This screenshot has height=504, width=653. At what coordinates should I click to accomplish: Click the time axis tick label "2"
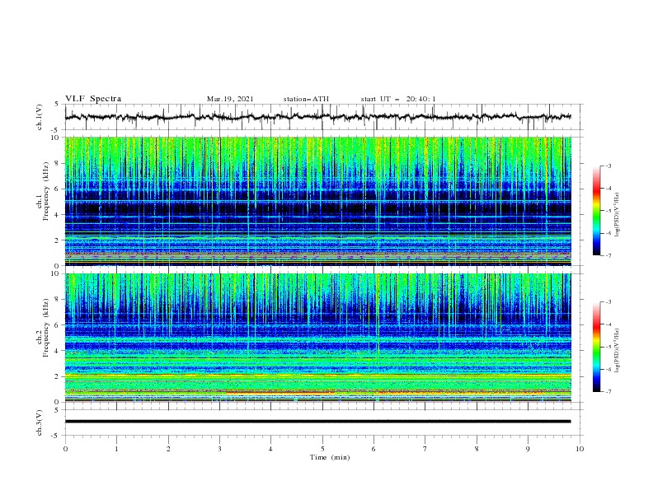click(x=168, y=449)
